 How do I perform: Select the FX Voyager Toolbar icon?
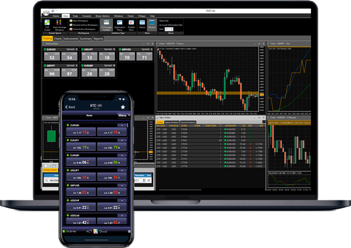tap(104, 24)
